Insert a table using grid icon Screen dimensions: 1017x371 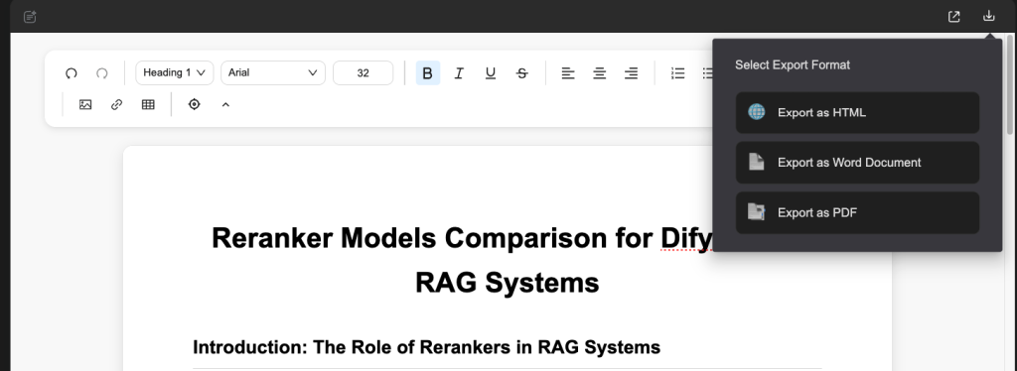[x=148, y=104]
